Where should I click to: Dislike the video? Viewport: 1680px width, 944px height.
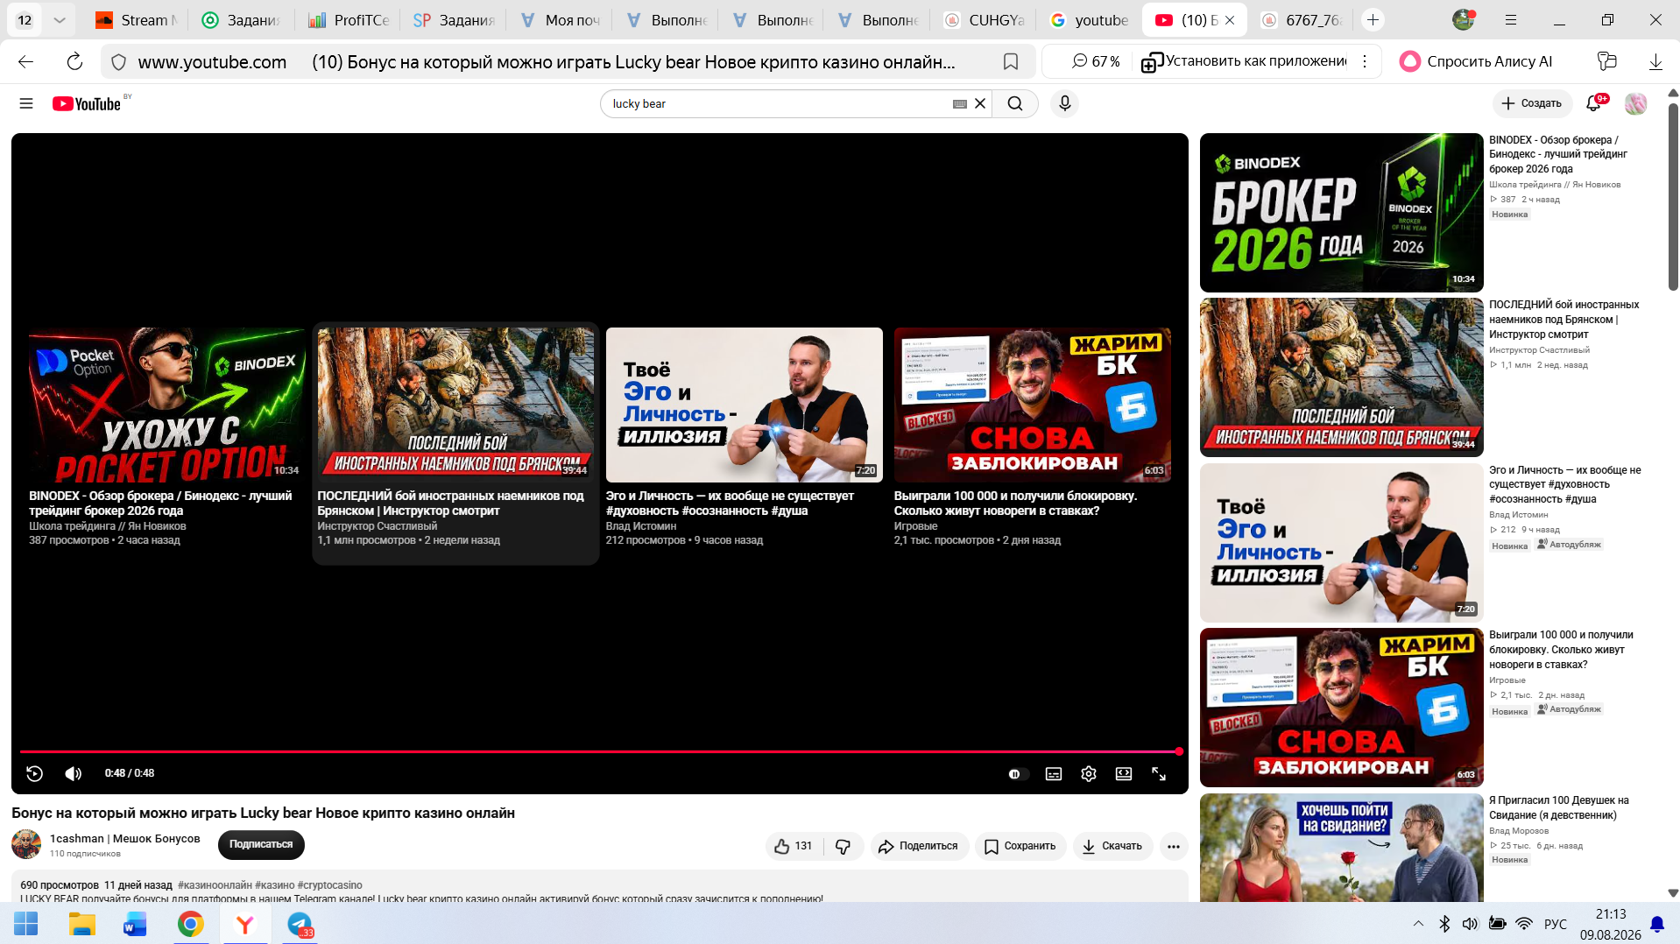(843, 846)
